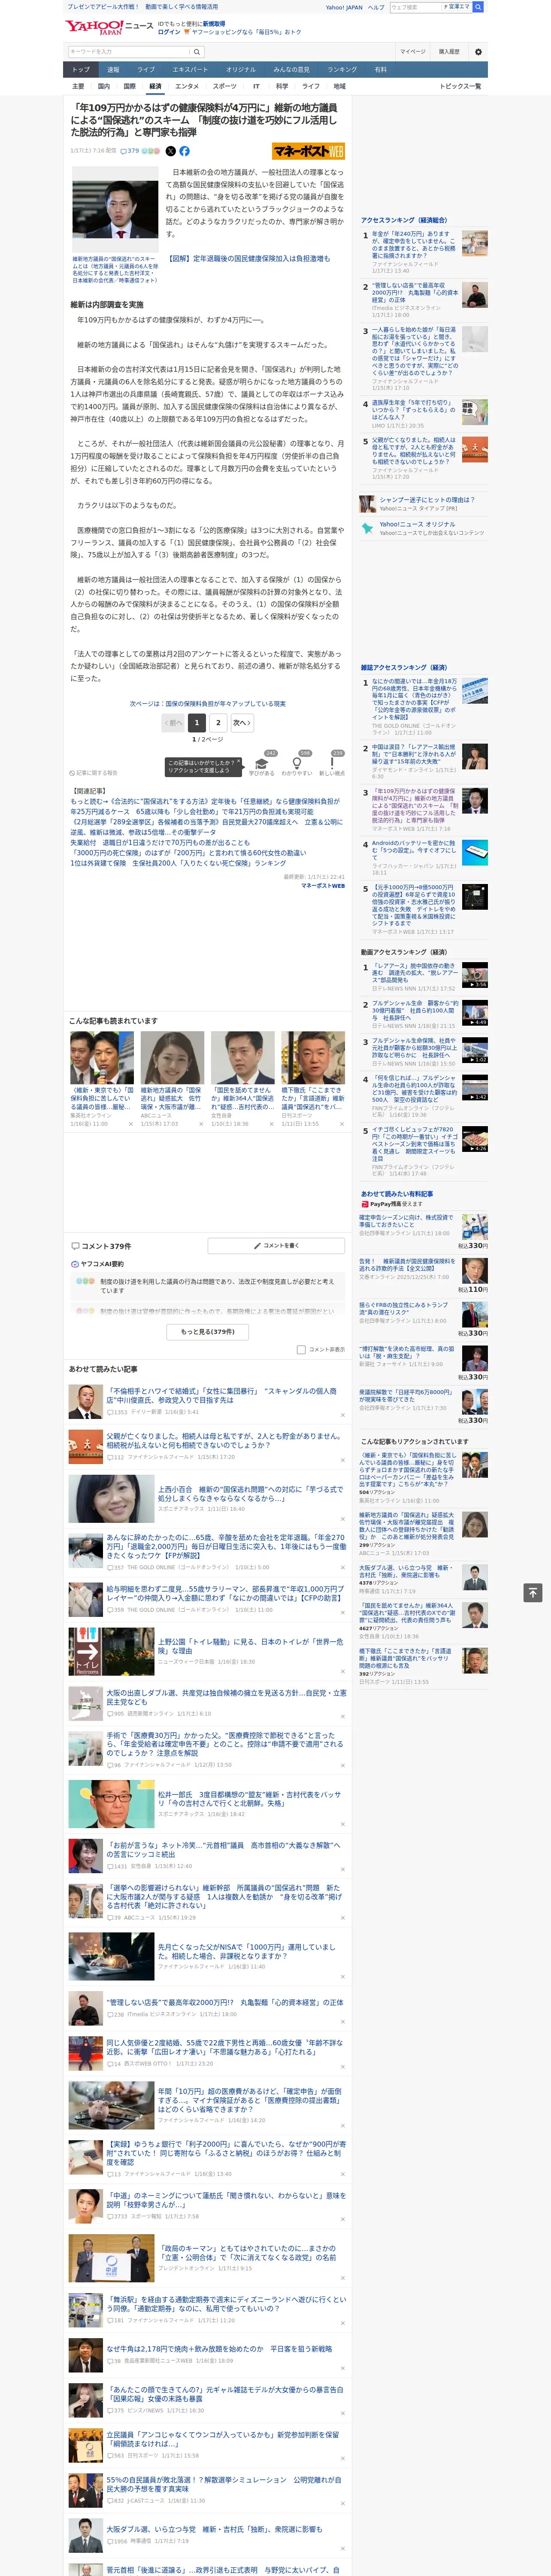Select ランキング tab

coord(342,69)
